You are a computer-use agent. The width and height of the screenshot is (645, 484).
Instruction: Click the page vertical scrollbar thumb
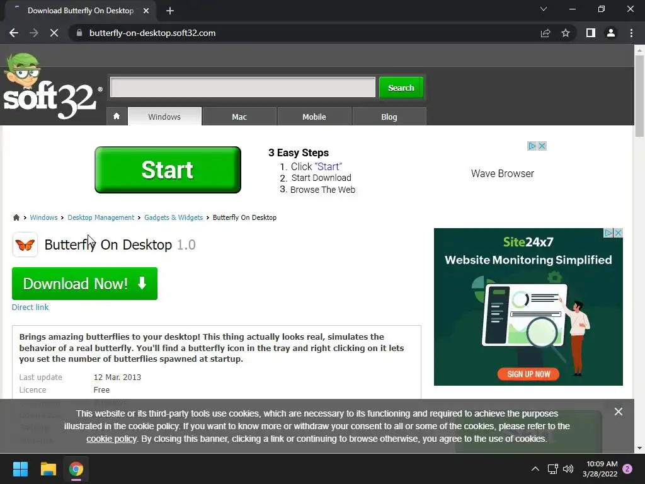coord(639,96)
